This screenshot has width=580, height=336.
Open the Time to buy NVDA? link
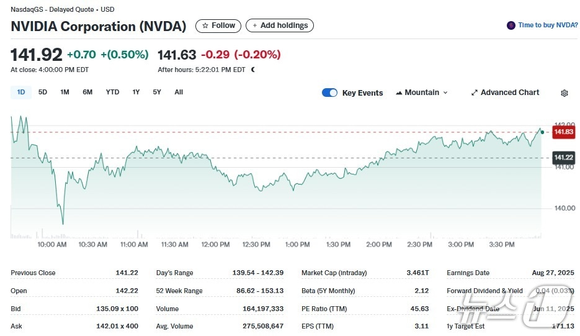pos(548,25)
